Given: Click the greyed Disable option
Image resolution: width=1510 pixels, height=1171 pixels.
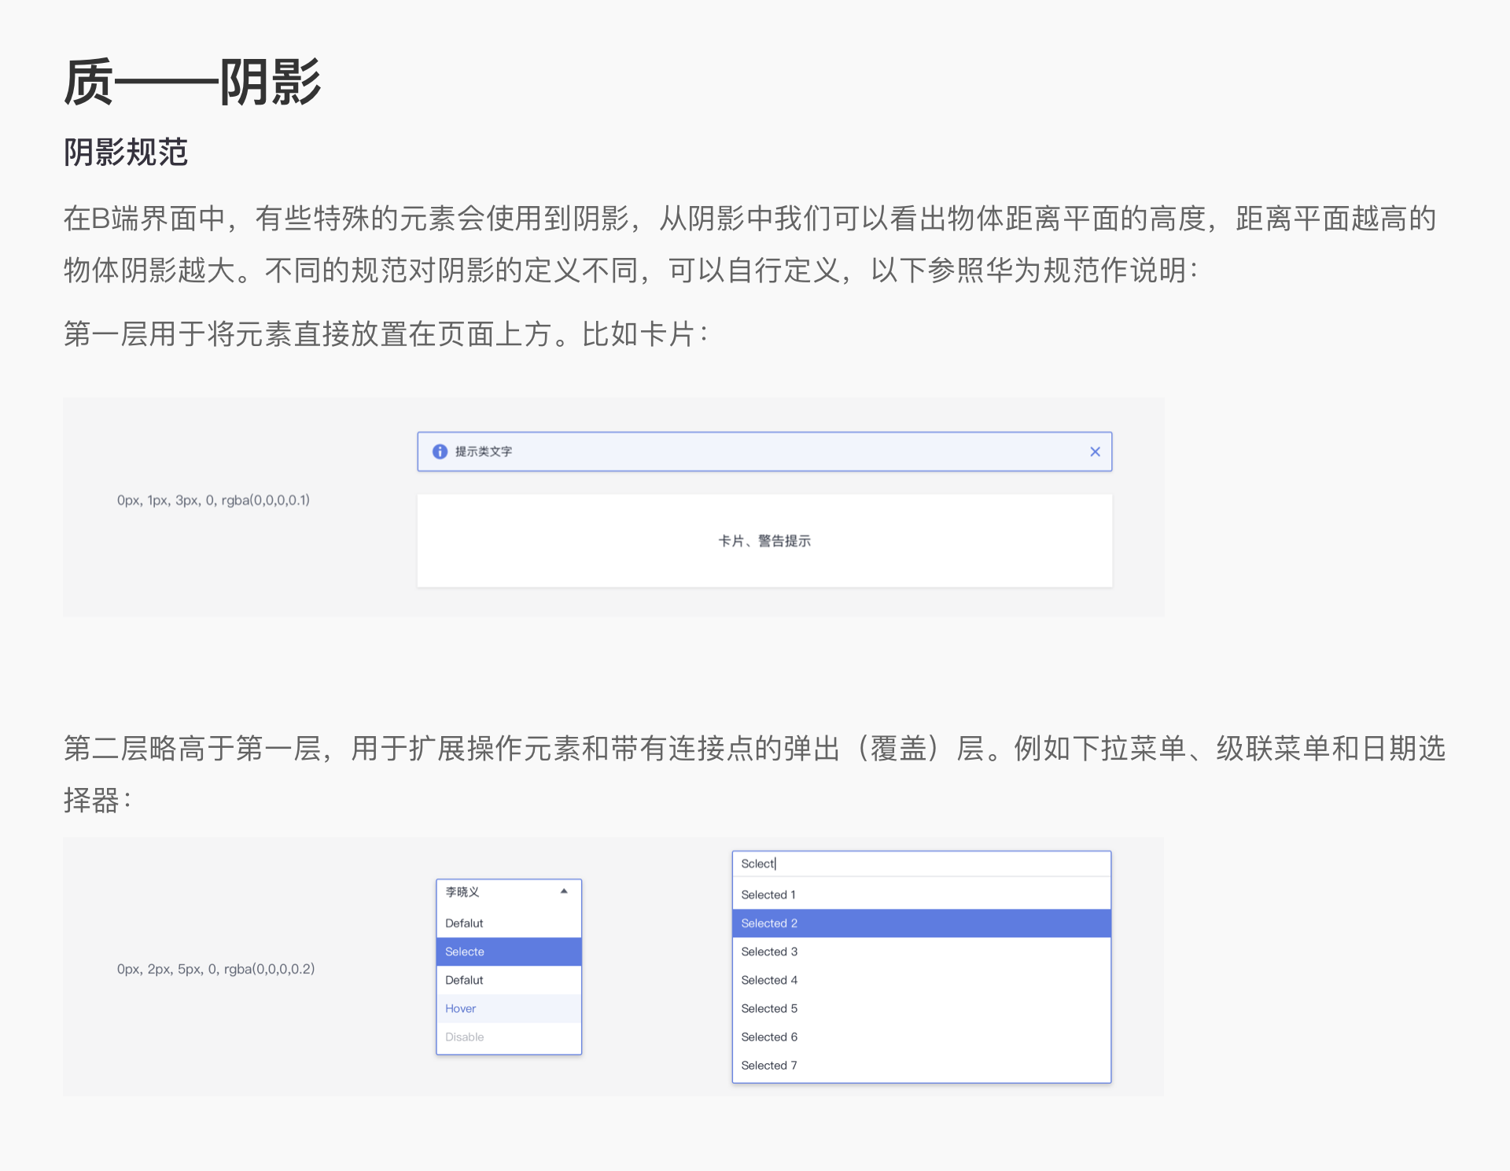Looking at the screenshot, I should click(508, 1037).
